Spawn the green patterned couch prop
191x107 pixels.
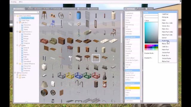(53, 41)
